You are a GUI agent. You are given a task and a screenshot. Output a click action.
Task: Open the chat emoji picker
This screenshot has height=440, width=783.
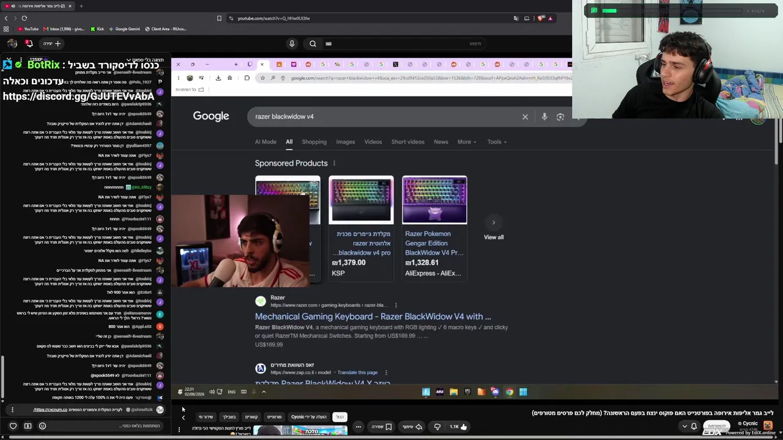(42, 426)
